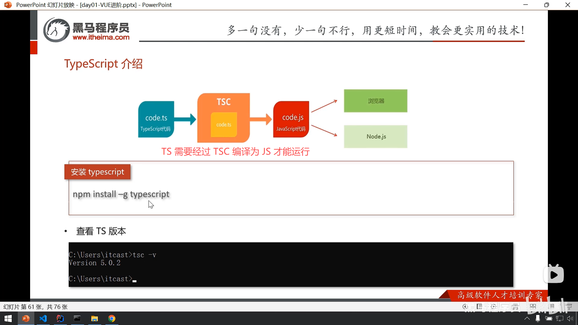The height and width of the screenshot is (325, 578).
Task: Open IntelliJ IDEA from taskbar
Action: 60,318
